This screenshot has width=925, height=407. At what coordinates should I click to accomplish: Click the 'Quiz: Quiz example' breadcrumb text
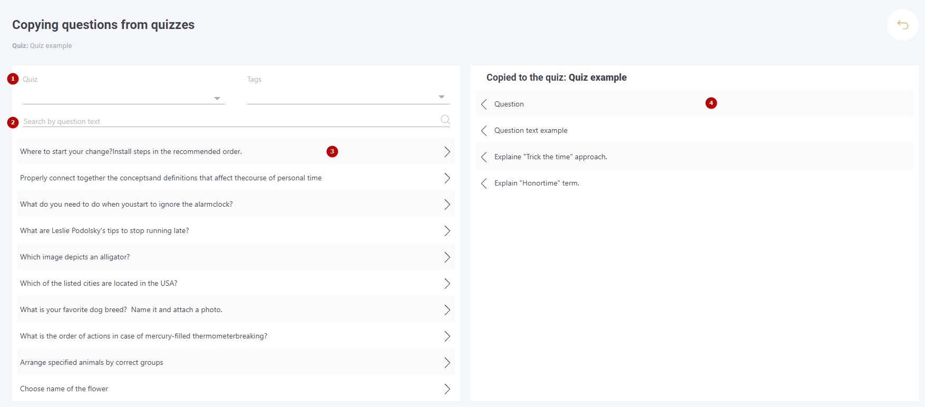pyautogui.click(x=42, y=46)
